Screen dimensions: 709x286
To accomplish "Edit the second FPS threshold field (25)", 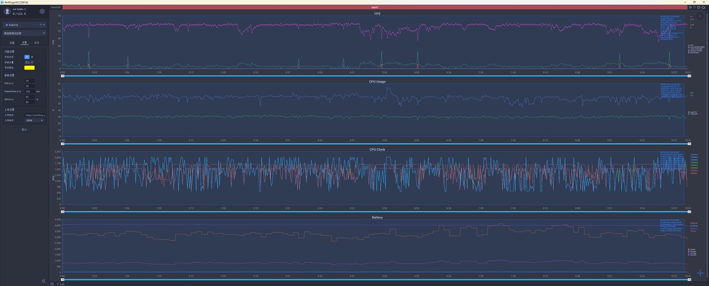I will [30, 86].
